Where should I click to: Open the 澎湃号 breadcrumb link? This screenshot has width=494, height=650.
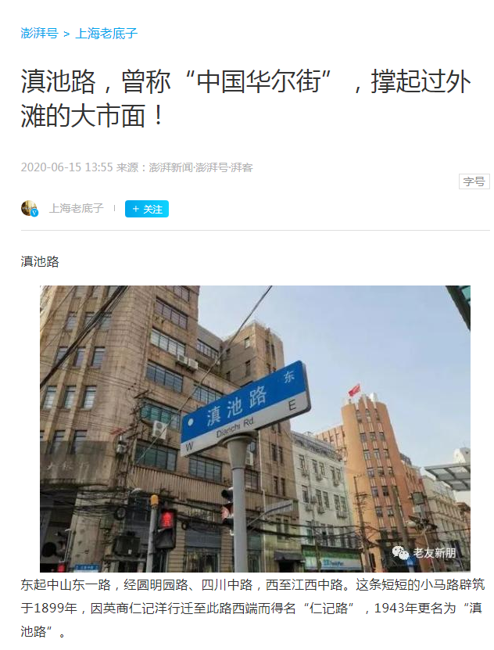[x=40, y=33]
